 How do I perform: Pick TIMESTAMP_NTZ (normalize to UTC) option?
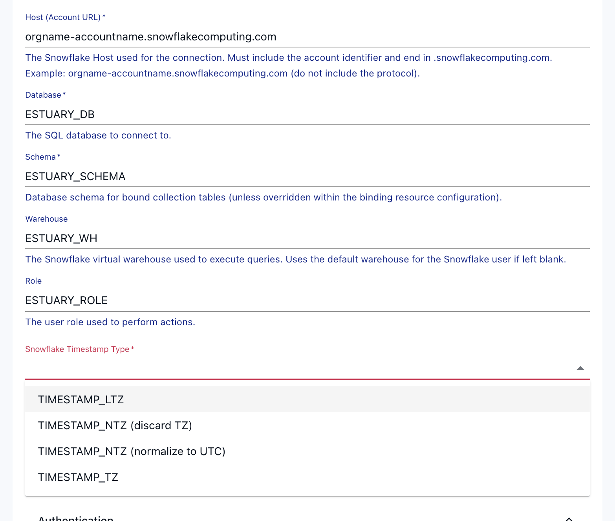[x=307, y=451]
